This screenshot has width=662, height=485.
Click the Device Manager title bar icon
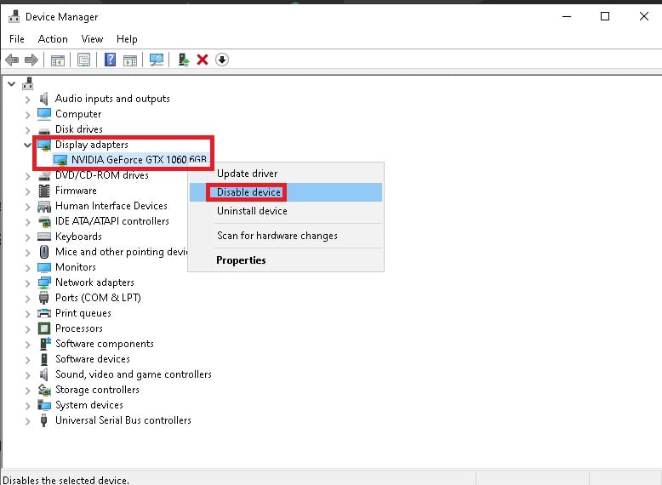click(x=14, y=16)
